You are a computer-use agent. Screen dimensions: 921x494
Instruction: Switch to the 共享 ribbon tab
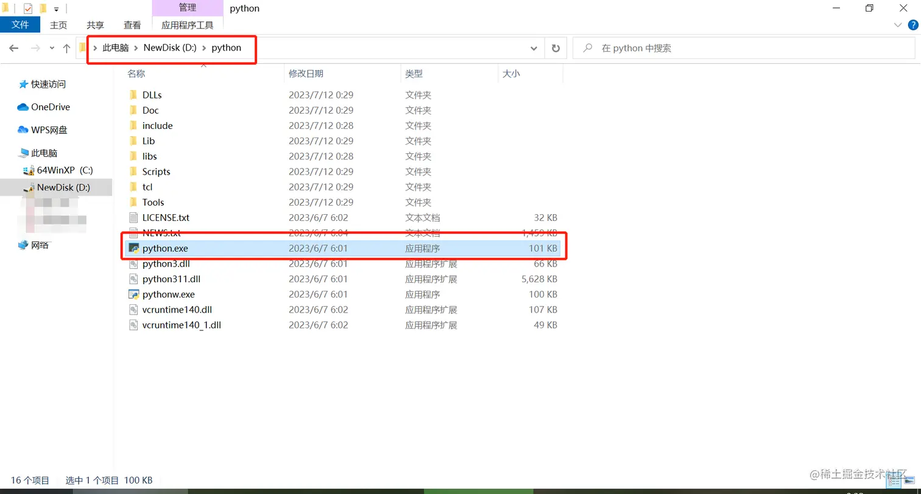[x=95, y=25]
